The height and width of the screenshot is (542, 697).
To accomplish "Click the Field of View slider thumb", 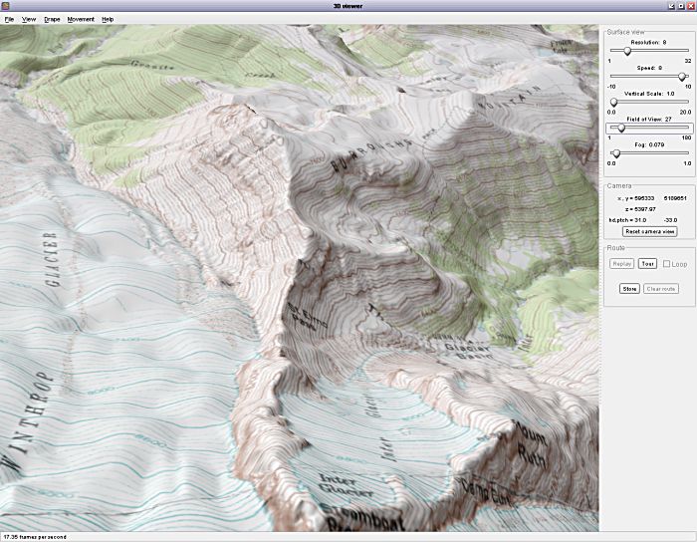I will (x=621, y=128).
